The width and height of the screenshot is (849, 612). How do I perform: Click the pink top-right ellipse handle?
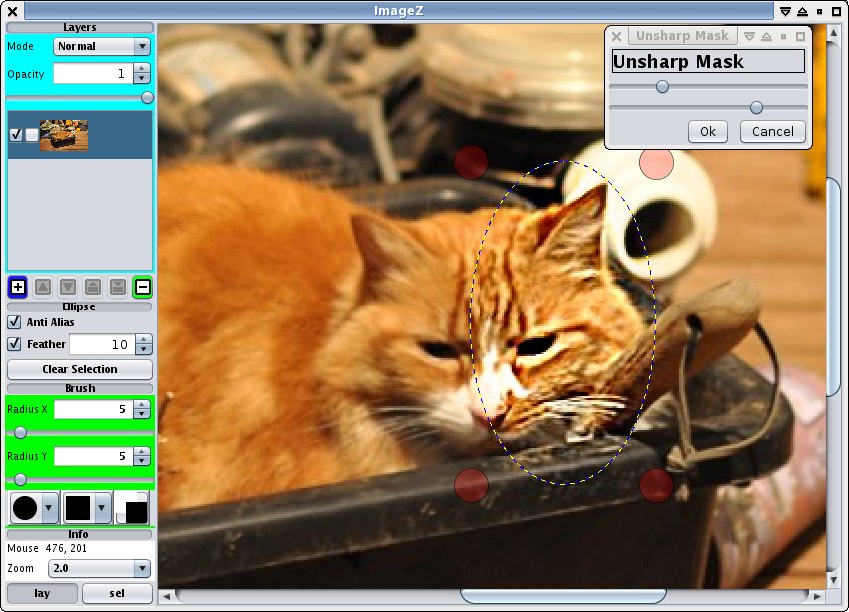click(x=656, y=162)
